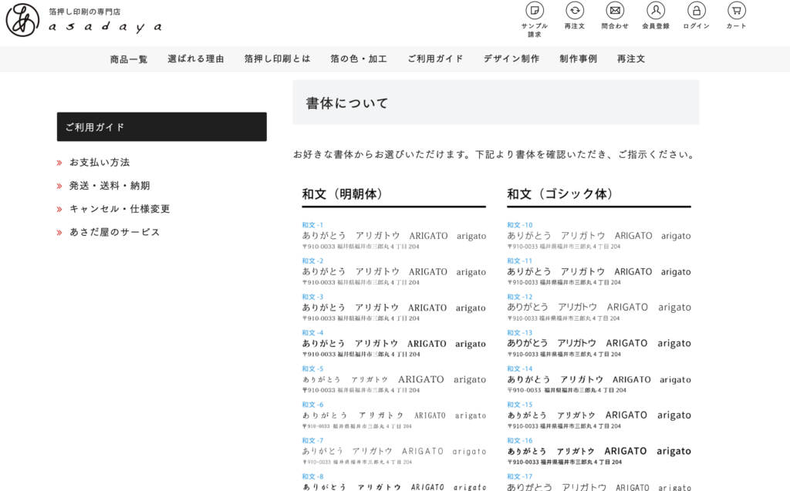The height and width of the screenshot is (491, 790).
Task: Open 商品一覧 in the navigation bar
Action: (129, 59)
